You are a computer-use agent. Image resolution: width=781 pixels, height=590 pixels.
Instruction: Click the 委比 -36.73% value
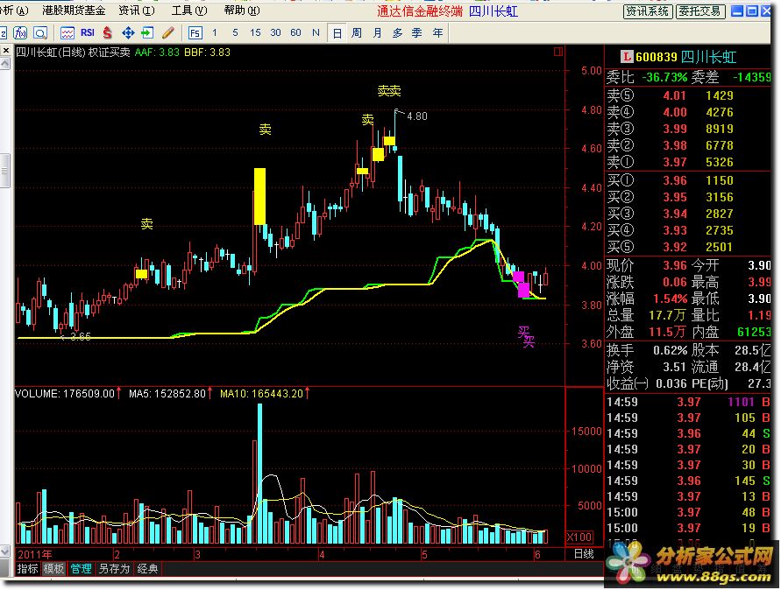664,78
